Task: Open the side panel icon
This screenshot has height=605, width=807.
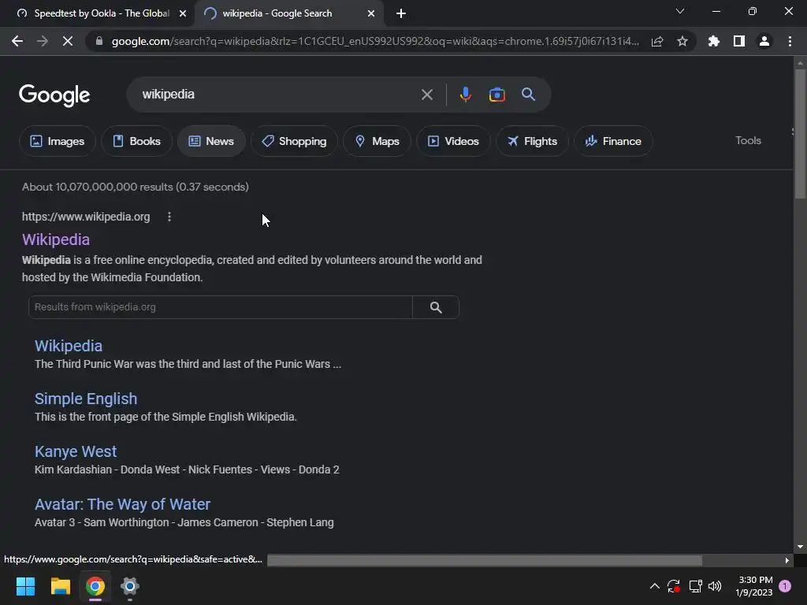Action: point(739,41)
